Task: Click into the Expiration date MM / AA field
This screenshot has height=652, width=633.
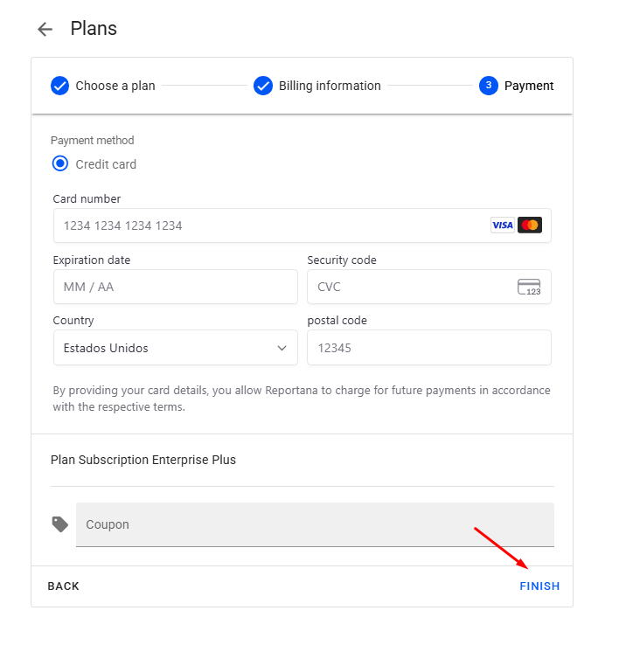Action: coord(175,287)
